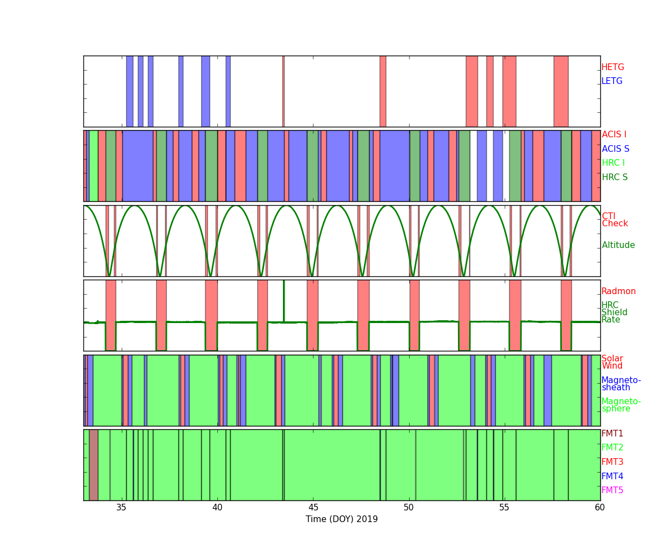Click the blue Magnetosheath legend label
667x556 pixels.
click(x=621, y=384)
